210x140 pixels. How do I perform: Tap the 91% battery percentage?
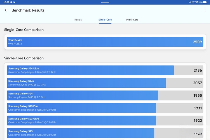coord(200,2)
